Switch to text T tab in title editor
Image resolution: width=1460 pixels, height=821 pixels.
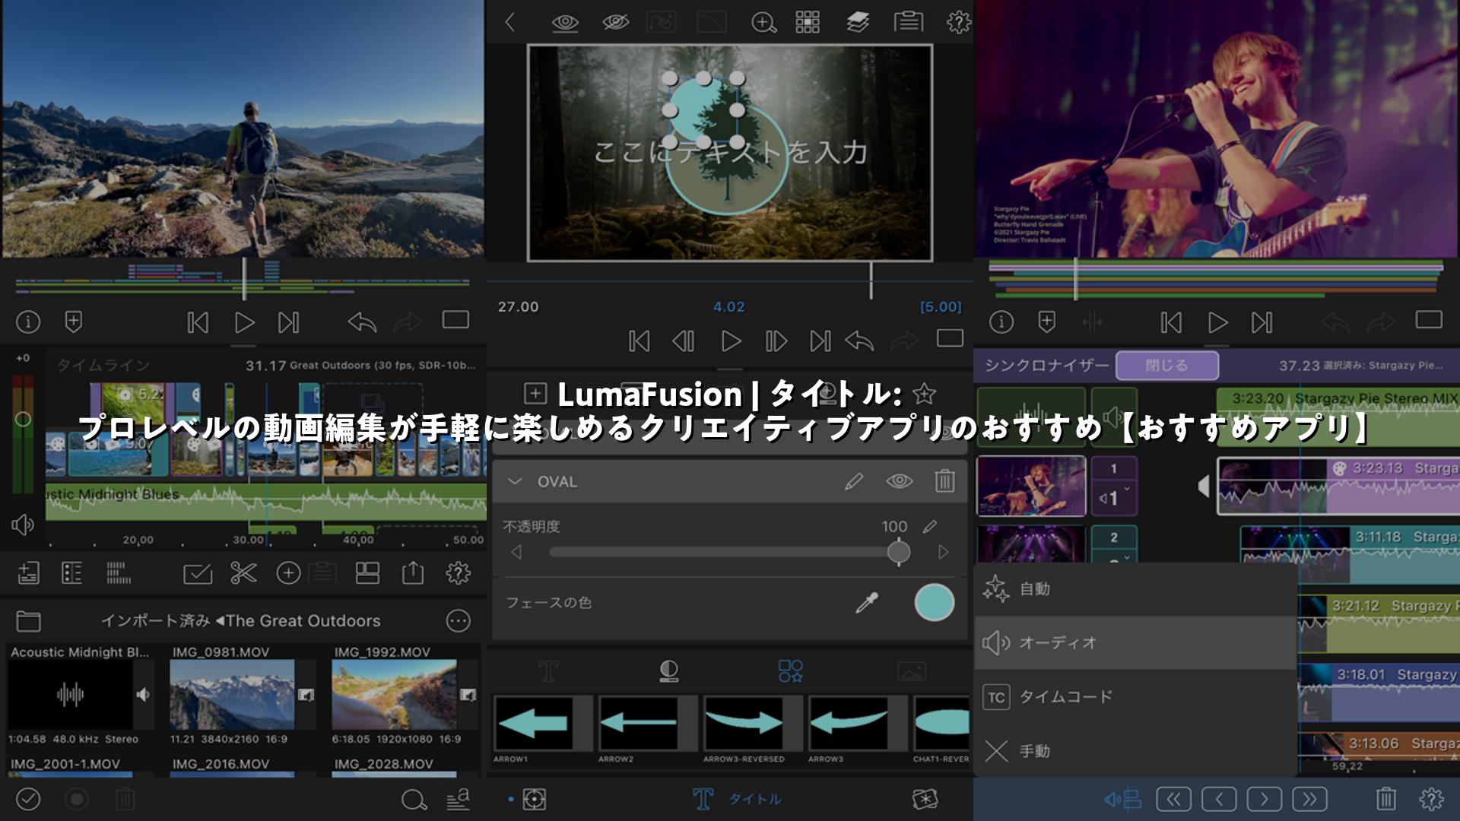[547, 670]
